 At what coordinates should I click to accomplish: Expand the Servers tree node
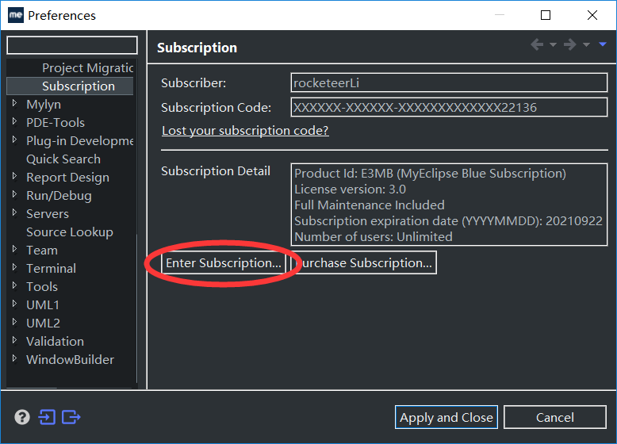pos(14,212)
